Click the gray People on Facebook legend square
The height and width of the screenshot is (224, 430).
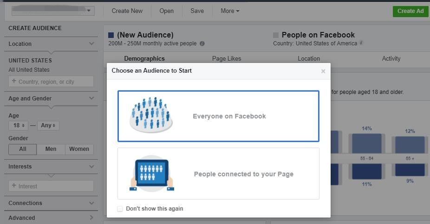click(x=276, y=35)
